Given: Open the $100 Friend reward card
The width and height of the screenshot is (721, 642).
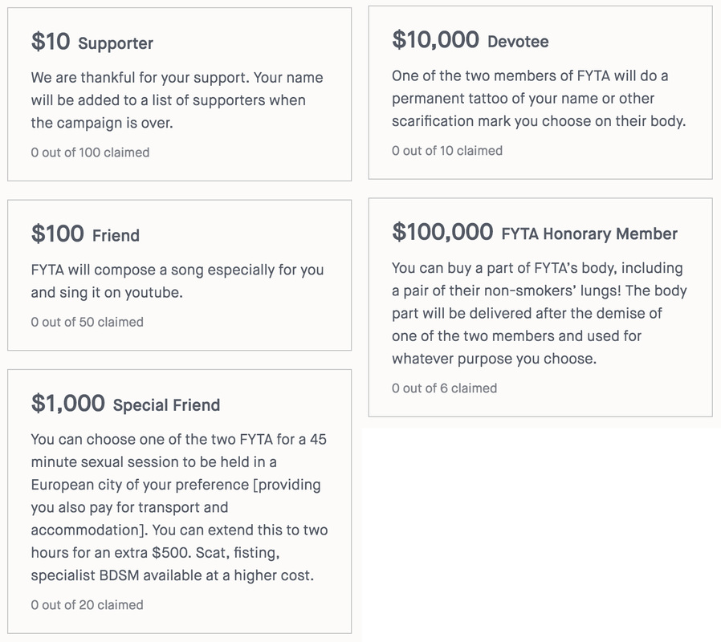Looking at the screenshot, I should click(179, 274).
